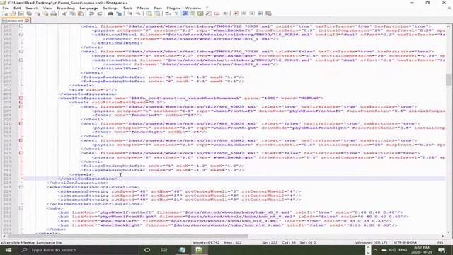This screenshot has height=255, width=453.
Task: Print the file using the Print icon
Action: point(54,13)
